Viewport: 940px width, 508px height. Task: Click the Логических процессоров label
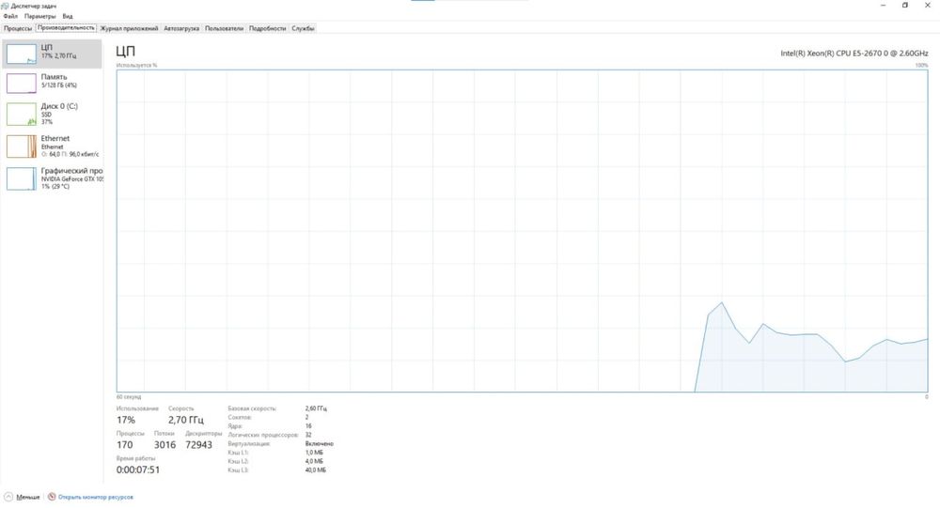click(262, 435)
